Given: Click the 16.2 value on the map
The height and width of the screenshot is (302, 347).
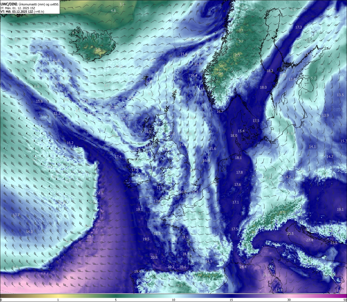Looking at the screenshot, I should tap(70, 143).
